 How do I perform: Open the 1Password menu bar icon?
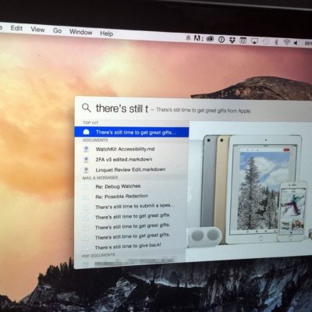pyautogui.click(x=222, y=40)
